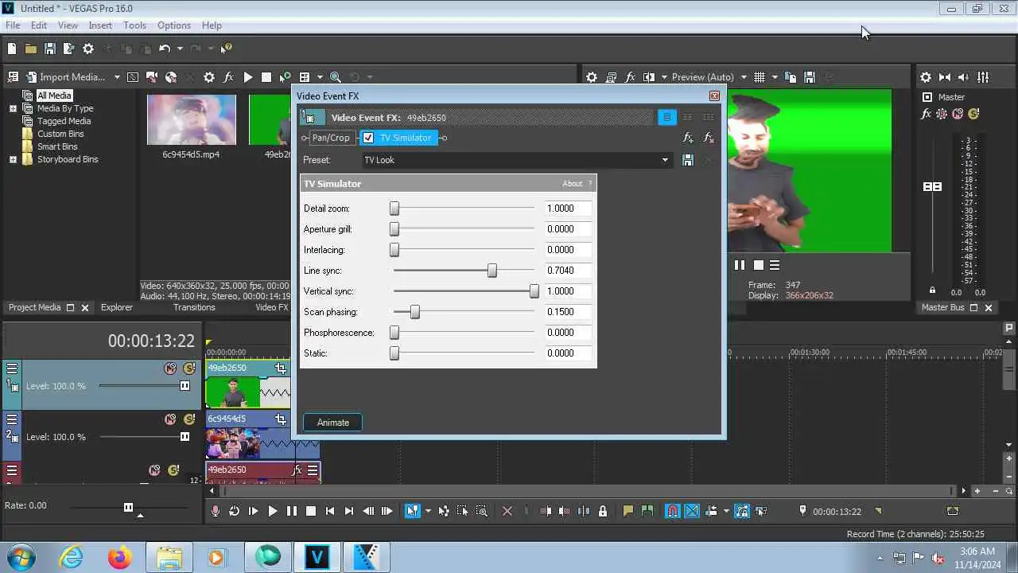Open the Undo history dropdown arrow
The width and height of the screenshot is (1018, 573).
pyautogui.click(x=179, y=49)
